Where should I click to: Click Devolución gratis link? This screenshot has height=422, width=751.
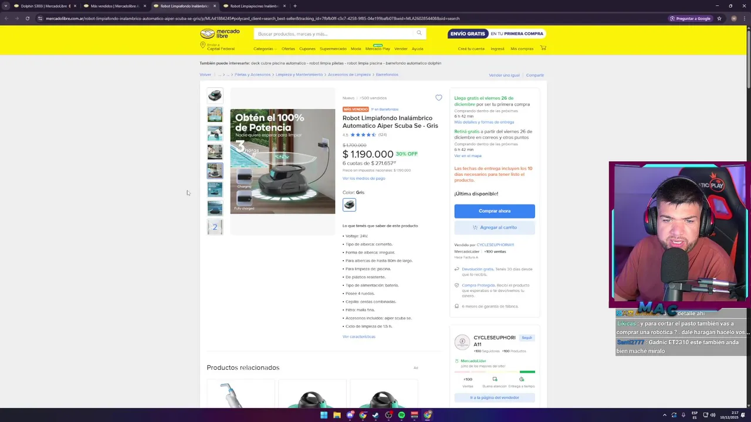[x=478, y=269]
